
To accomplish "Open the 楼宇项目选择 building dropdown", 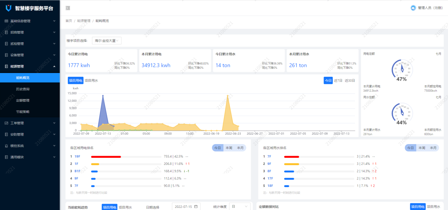I will tap(107, 41).
